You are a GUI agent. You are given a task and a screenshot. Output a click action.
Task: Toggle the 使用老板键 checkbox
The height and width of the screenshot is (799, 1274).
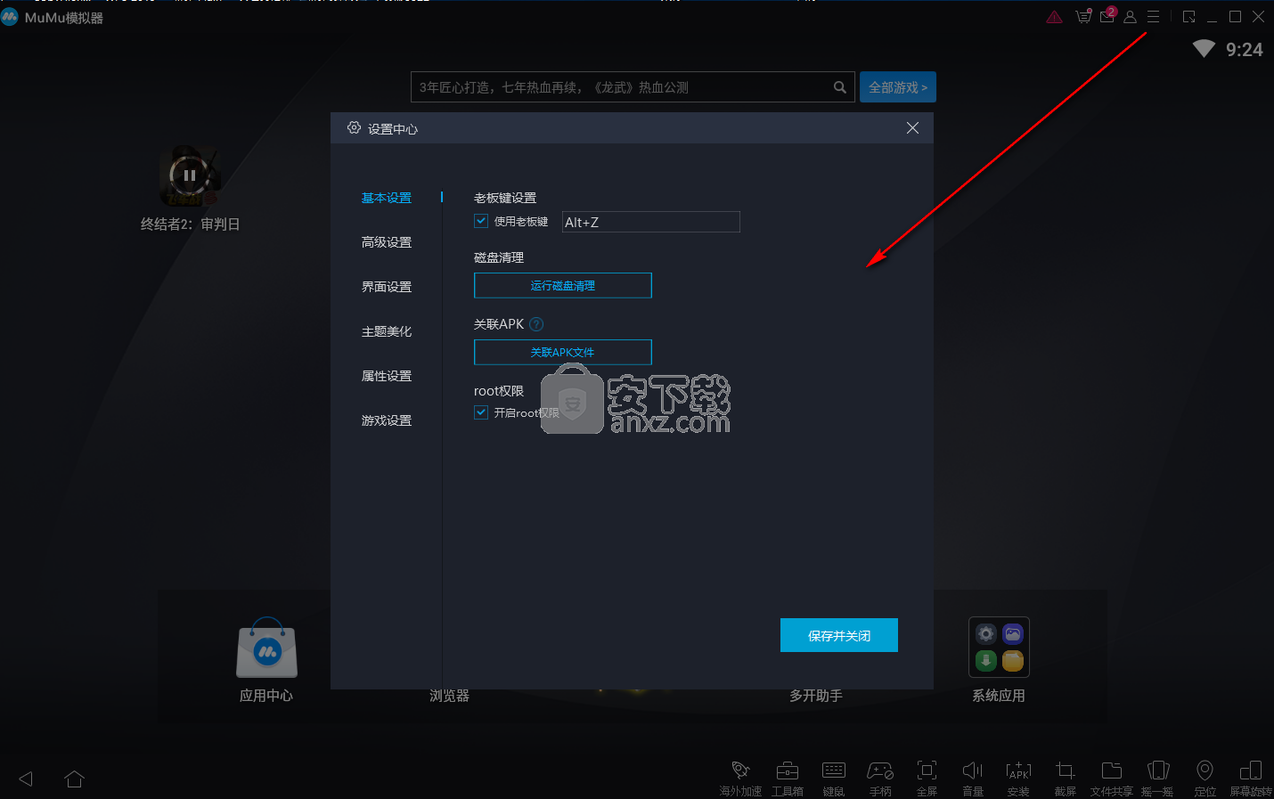(481, 221)
